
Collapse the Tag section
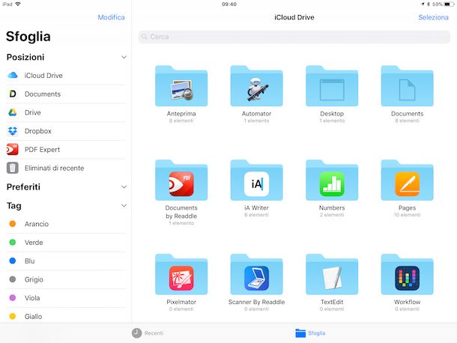pos(124,206)
